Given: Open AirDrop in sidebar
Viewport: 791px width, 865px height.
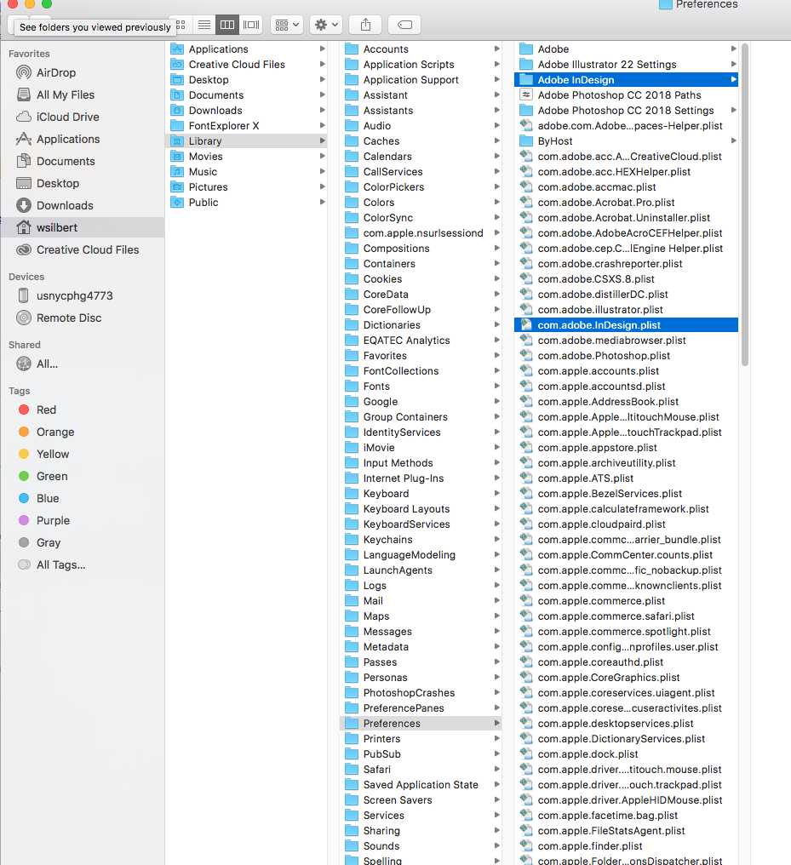Looking at the screenshot, I should (83, 73).
